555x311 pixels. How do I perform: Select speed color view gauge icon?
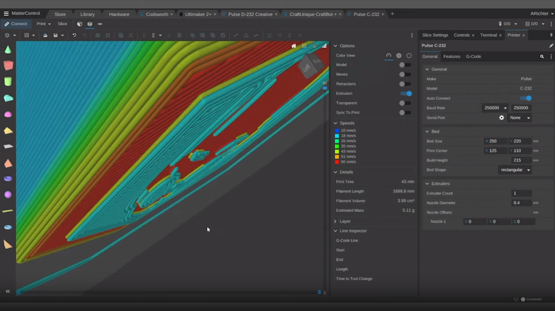[388, 55]
